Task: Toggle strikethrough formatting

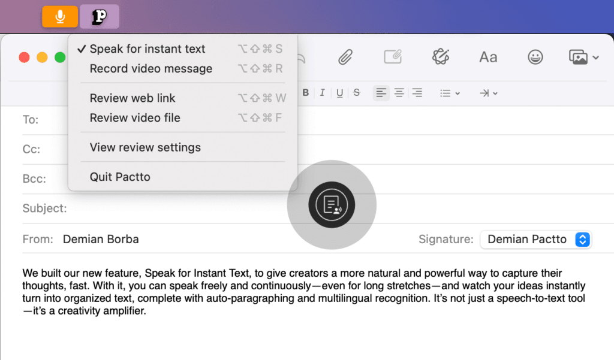Action: pos(356,93)
